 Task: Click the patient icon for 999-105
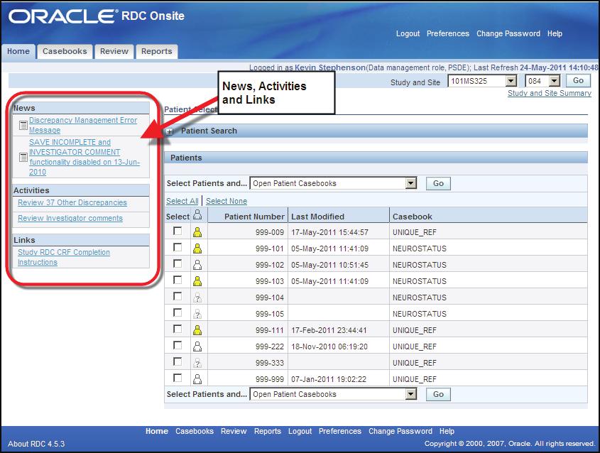pyautogui.click(x=197, y=314)
